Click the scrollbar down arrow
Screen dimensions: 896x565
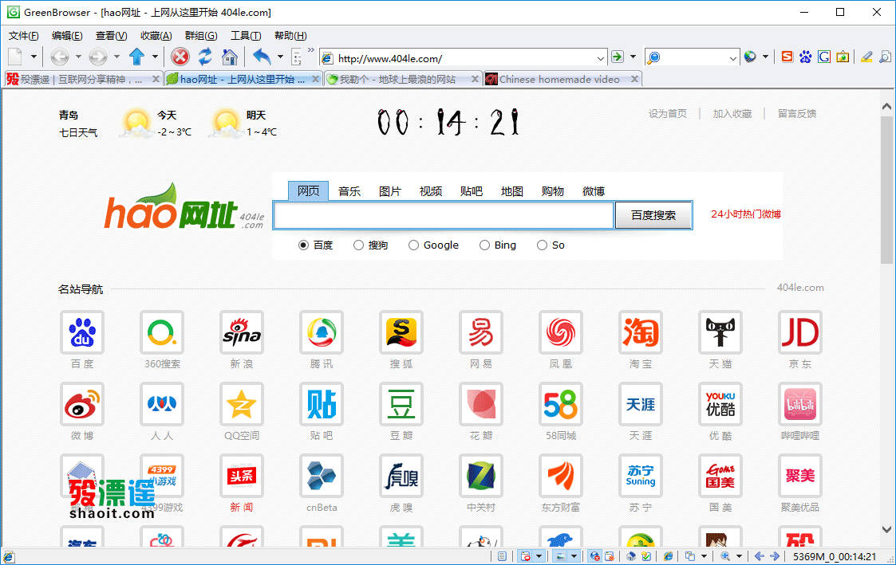click(886, 530)
